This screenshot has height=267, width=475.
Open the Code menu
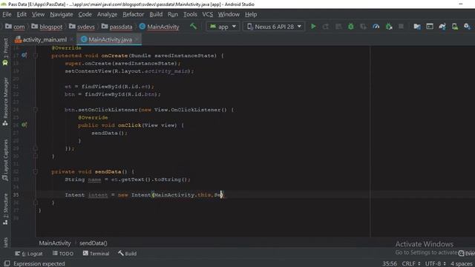point(85,14)
